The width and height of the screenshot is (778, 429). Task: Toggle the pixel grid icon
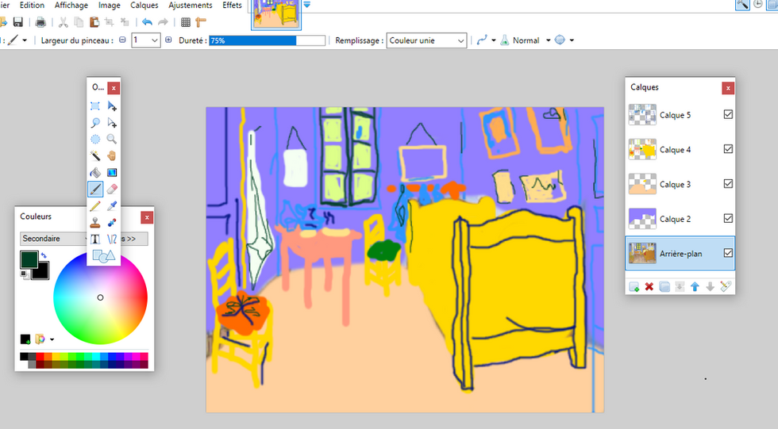pyautogui.click(x=186, y=21)
